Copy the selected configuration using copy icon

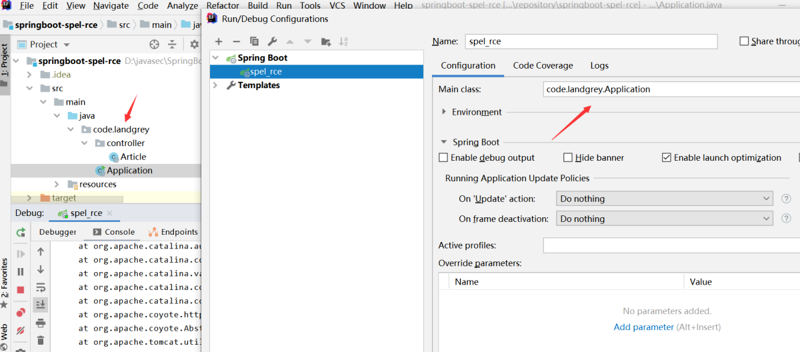[x=254, y=41]
